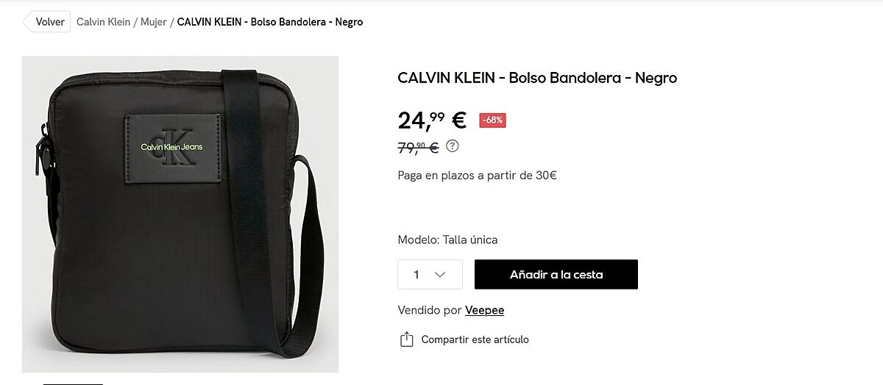Click the -68% discount badge
This screenshot has height=385, width=883.
(492, 120)
